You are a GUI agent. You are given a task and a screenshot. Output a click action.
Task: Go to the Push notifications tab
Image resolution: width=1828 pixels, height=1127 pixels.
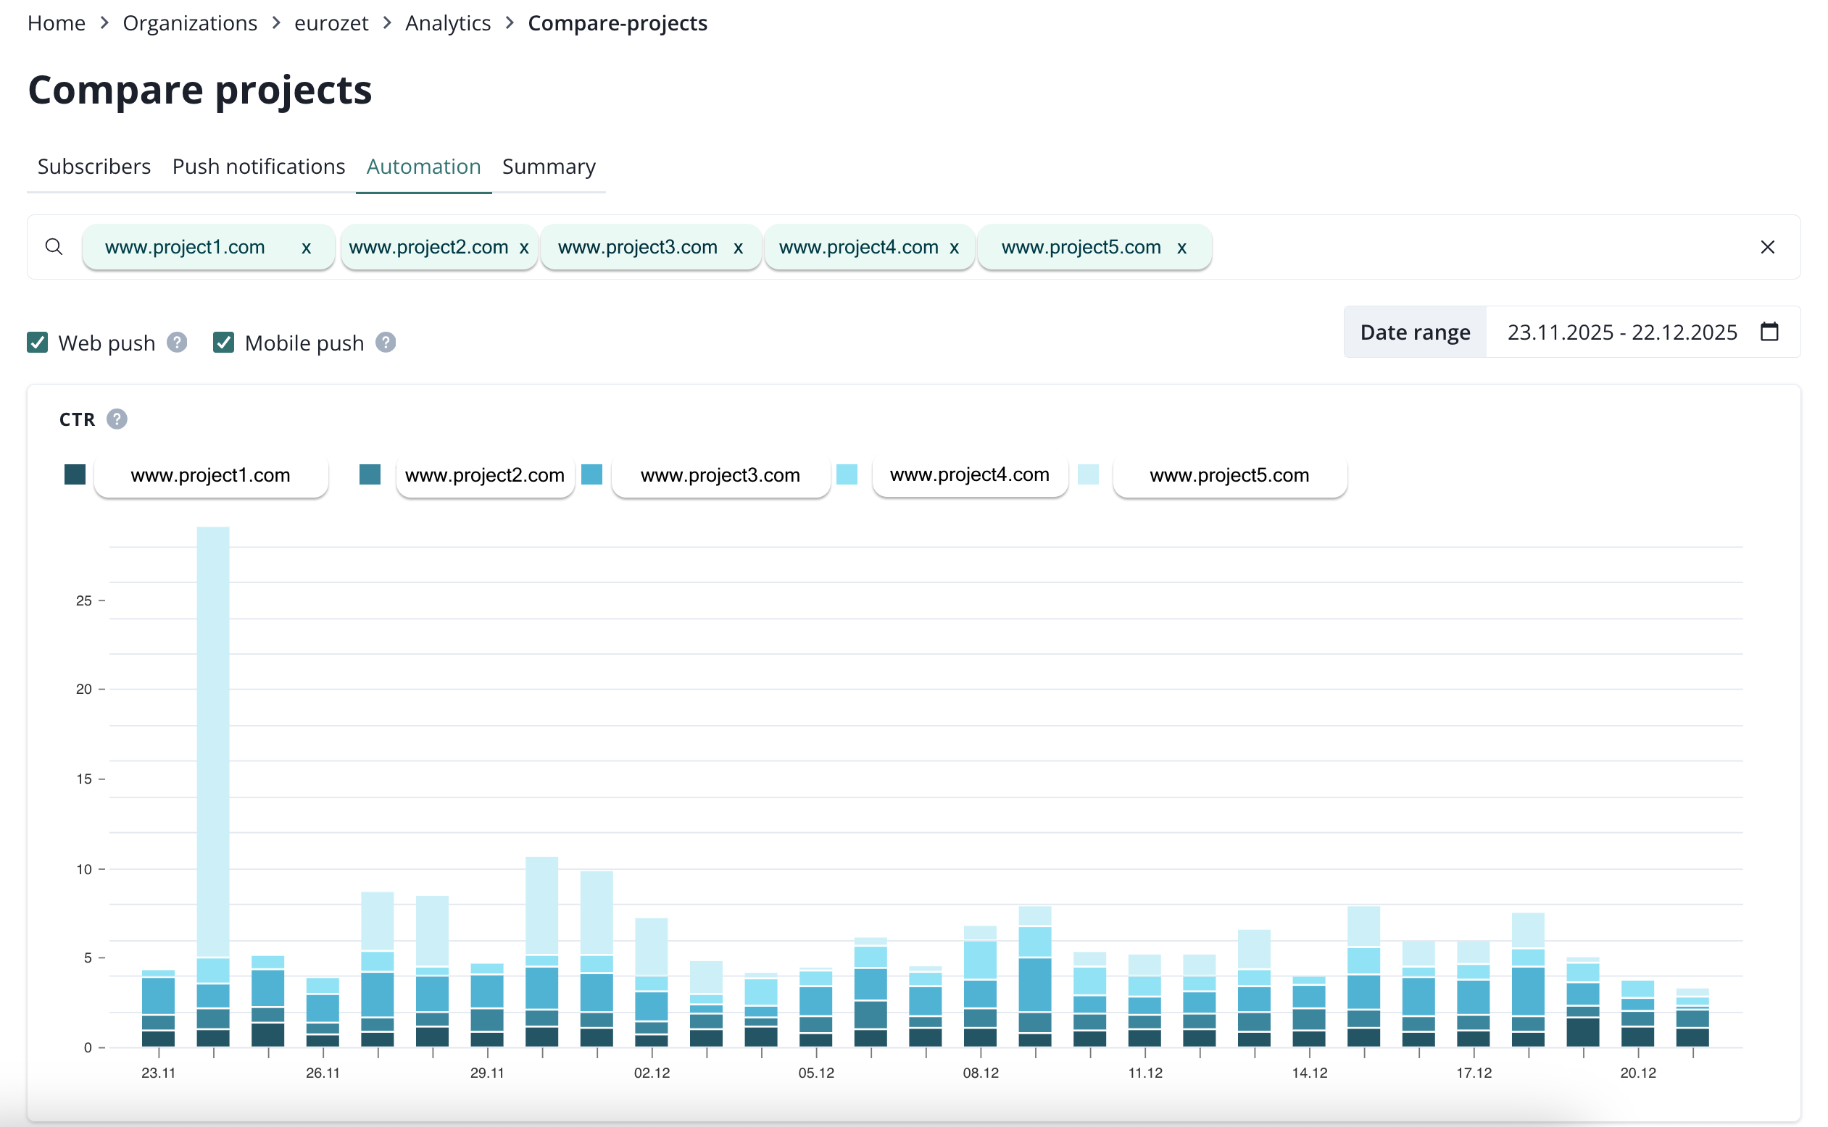[258, 166]
